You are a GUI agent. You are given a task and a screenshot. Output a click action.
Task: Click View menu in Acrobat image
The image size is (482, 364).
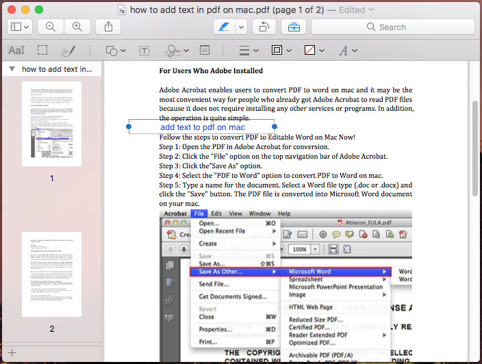click(236, 213)
